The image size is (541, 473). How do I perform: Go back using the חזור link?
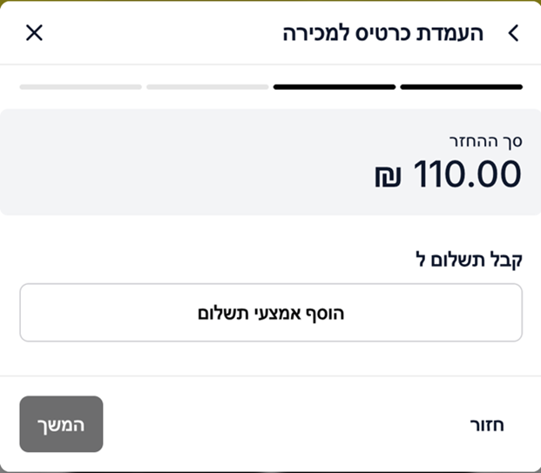486,425
